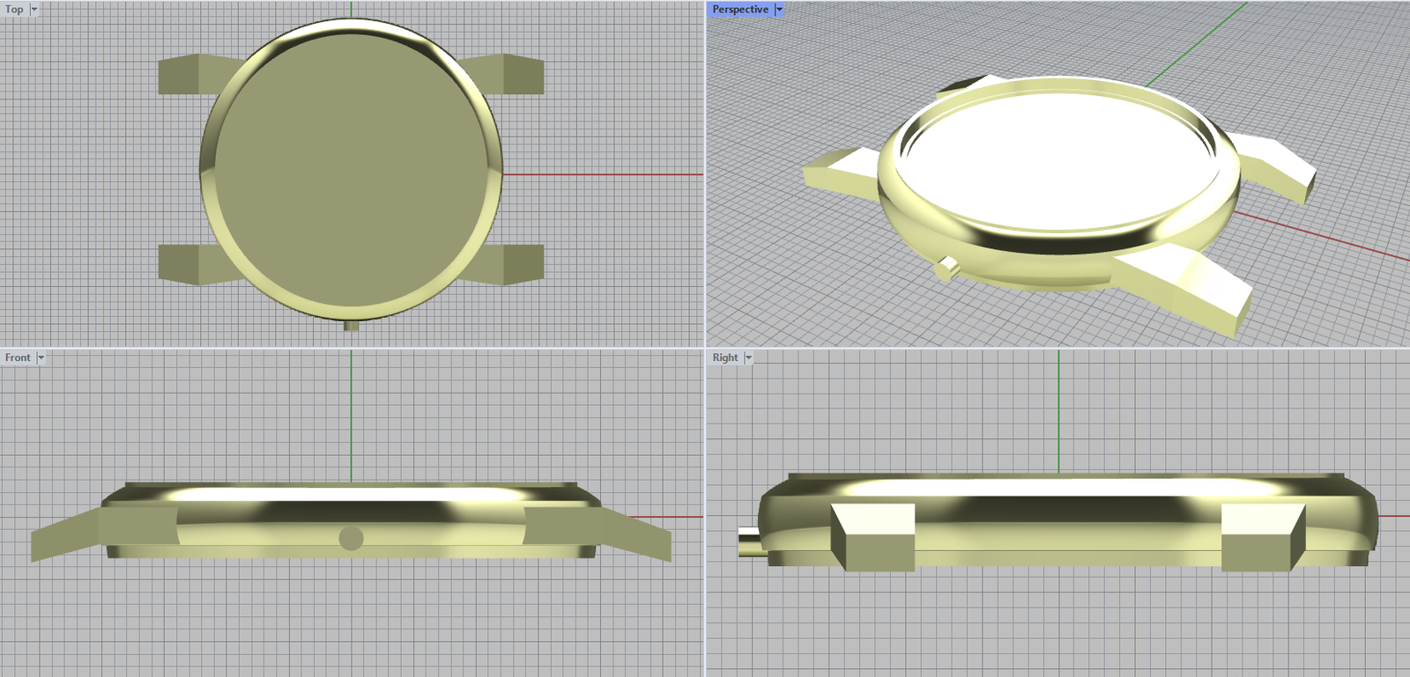
Task: Select the round crown in Front view
Action: [x=351, y=538]
